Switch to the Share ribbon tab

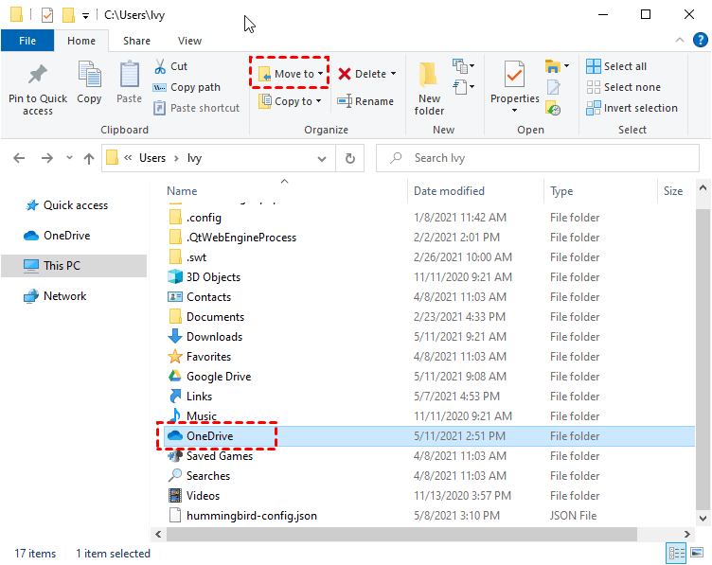tap(136, 41)
